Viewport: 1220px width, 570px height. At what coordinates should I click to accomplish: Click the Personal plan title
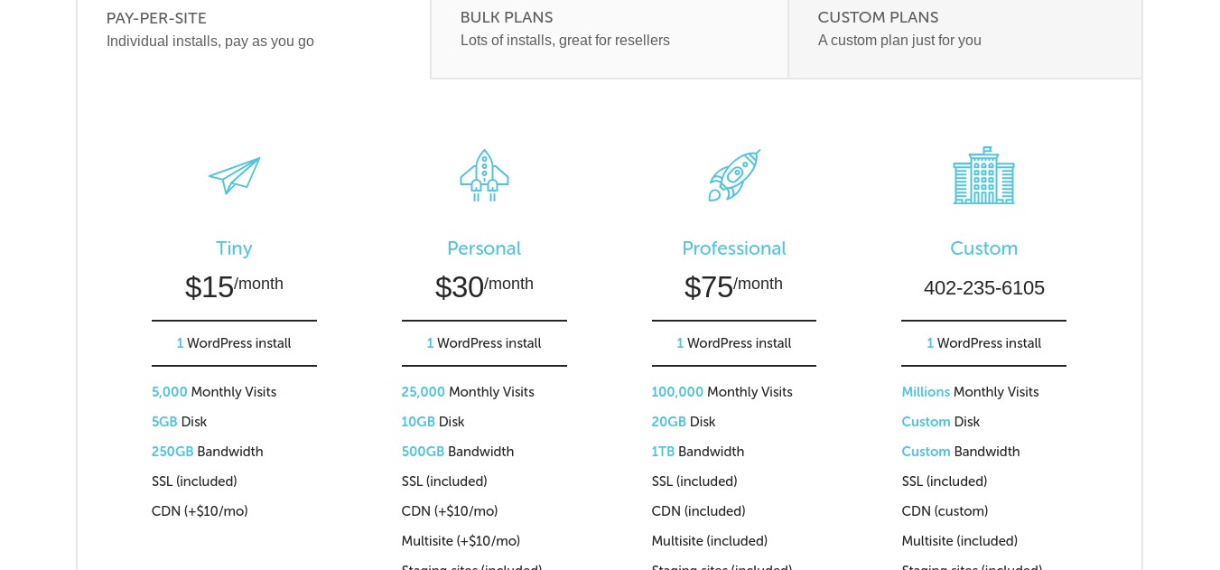[x=484, y=248]
